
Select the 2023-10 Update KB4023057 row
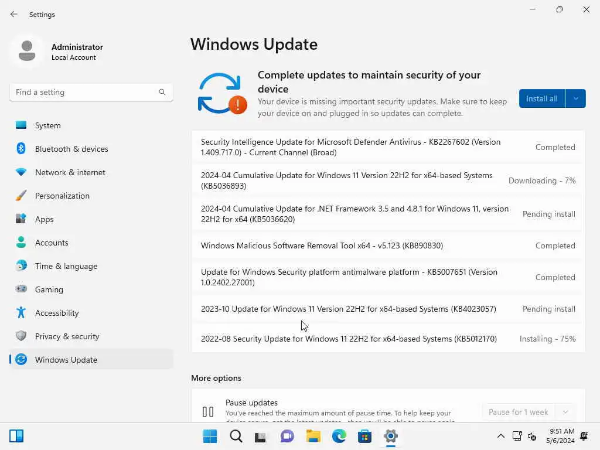coord(388,309)
